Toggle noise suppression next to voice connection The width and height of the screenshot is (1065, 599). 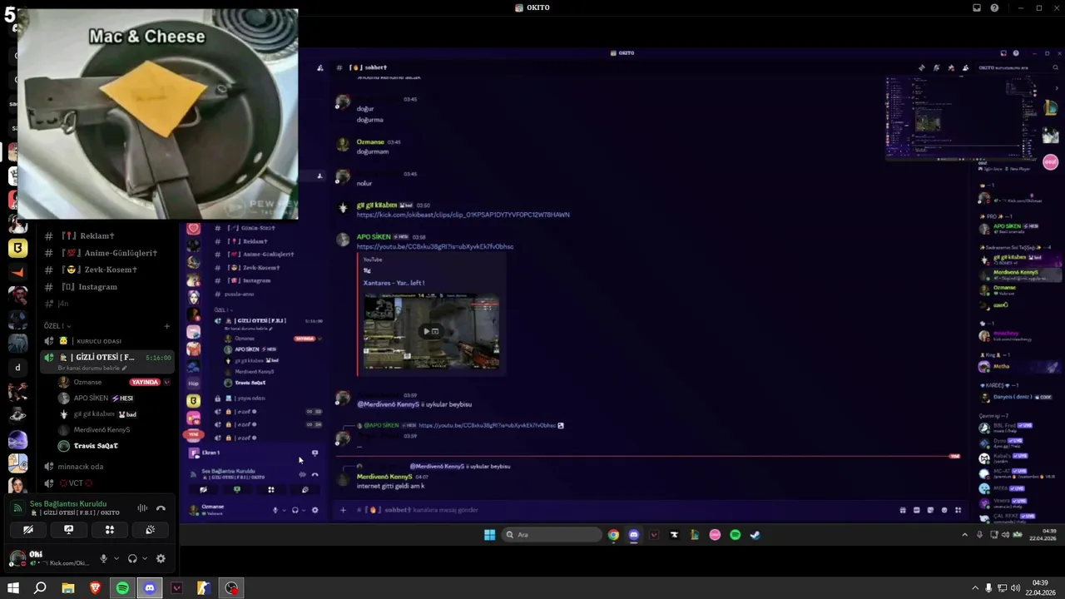(142, 508)
